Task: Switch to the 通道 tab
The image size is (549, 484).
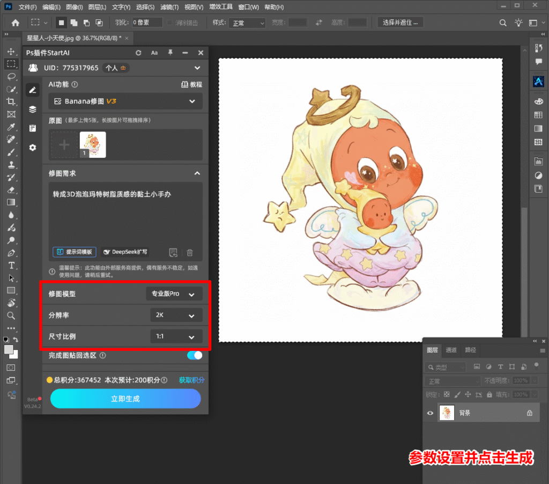Action: point(451,350)
